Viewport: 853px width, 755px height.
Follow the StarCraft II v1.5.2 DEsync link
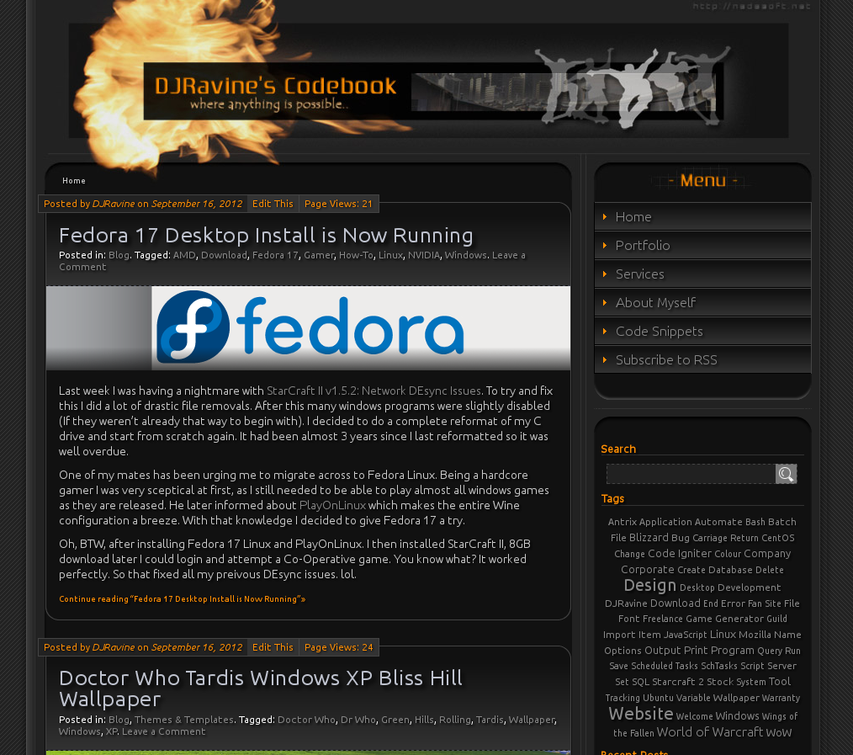pyautogui.click(x=374, y=391)
